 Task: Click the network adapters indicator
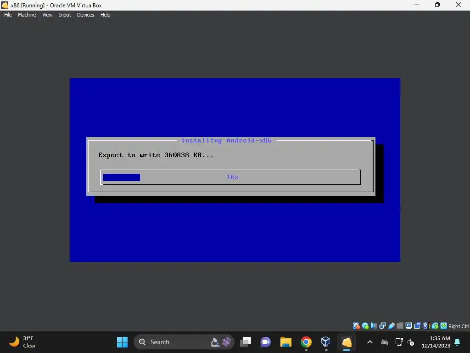click(382, 326)
